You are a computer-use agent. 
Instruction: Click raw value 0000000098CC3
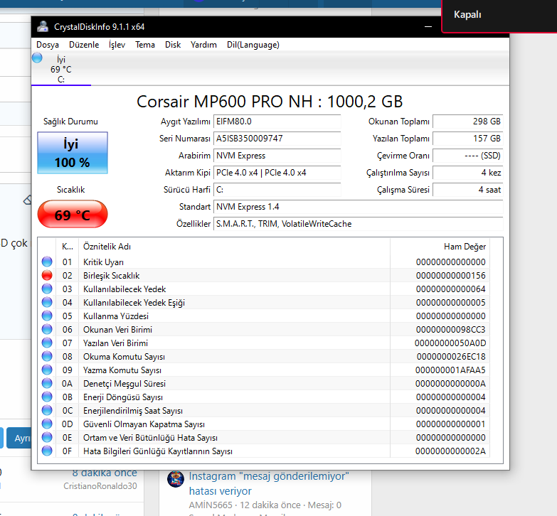450,329
